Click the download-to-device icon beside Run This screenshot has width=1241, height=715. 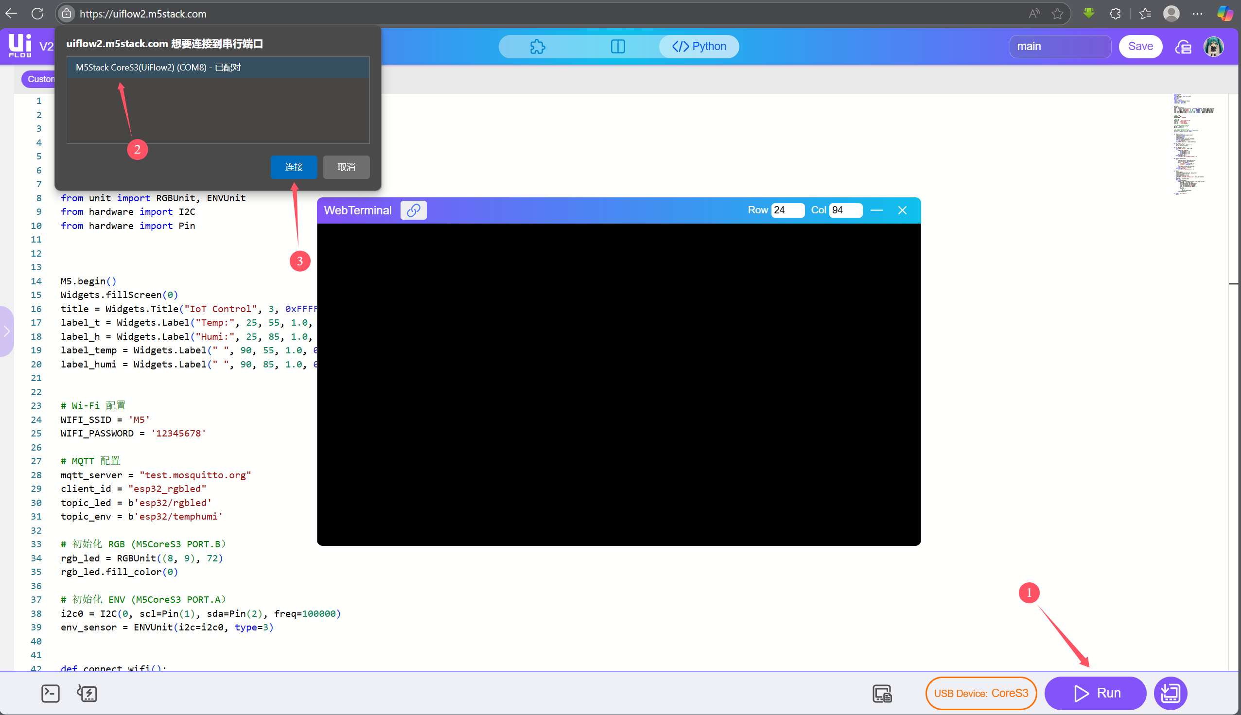(x=1171, y=693)
